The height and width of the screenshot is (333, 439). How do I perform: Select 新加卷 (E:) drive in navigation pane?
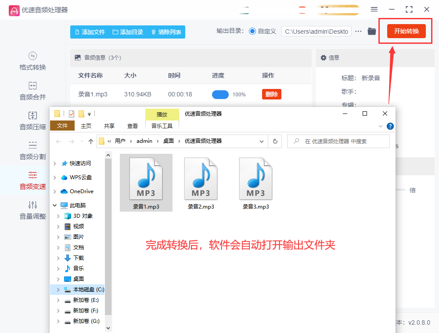point(86,300)
